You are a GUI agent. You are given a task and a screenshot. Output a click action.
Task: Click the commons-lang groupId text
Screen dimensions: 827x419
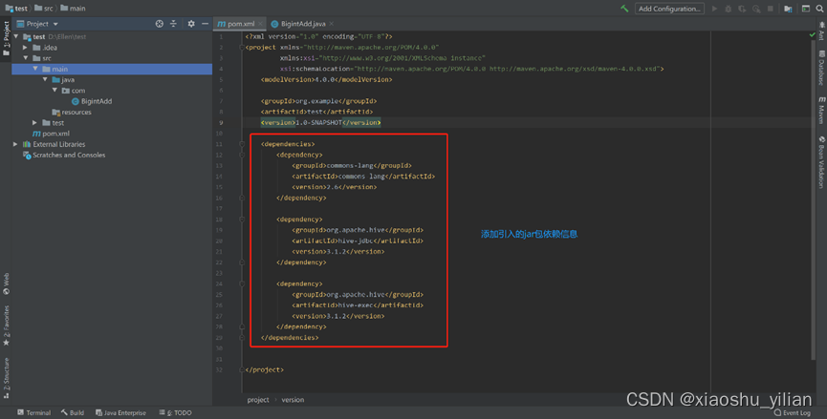tap(352, 165)
